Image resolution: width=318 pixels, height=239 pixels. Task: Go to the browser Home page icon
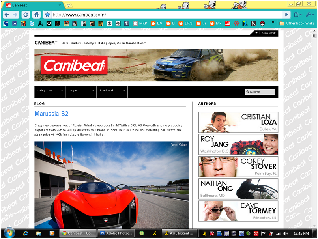pyautogui.click(x=36, y=15)
